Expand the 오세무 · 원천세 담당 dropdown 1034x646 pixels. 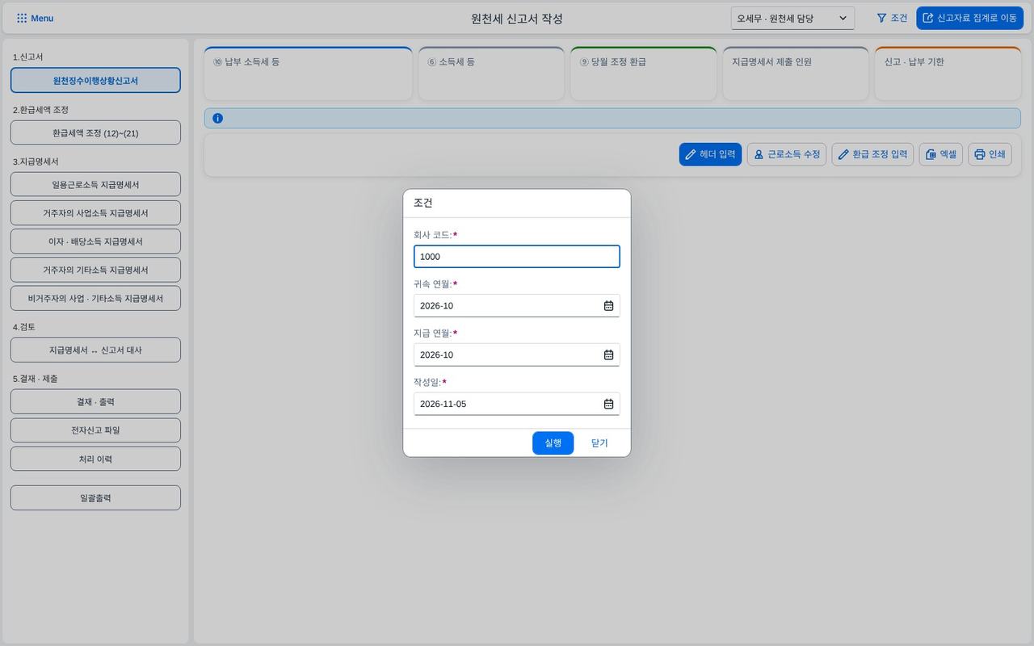(792, 18)
